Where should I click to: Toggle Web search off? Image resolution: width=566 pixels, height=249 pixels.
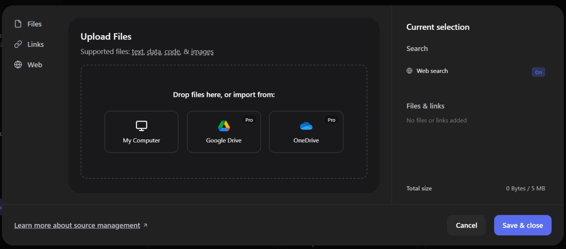coord(538,72)
